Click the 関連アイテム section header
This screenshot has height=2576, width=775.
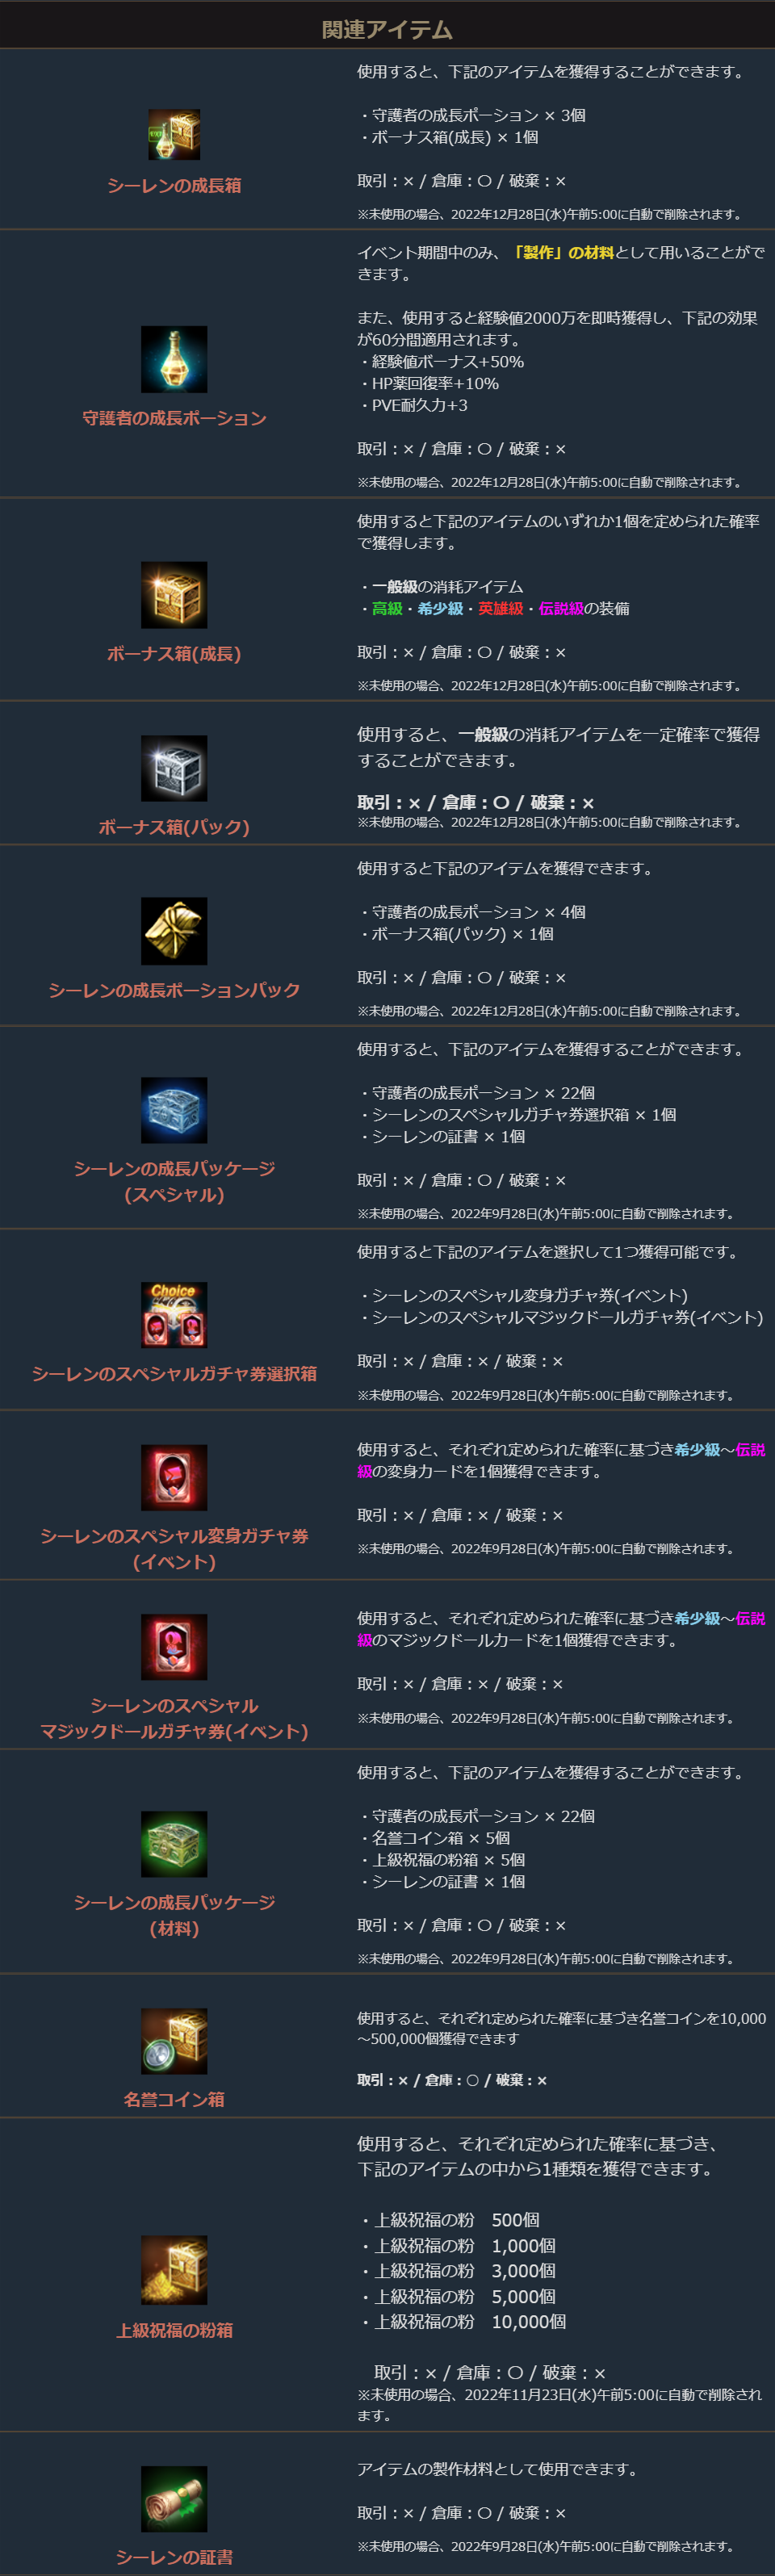(387, 30)
